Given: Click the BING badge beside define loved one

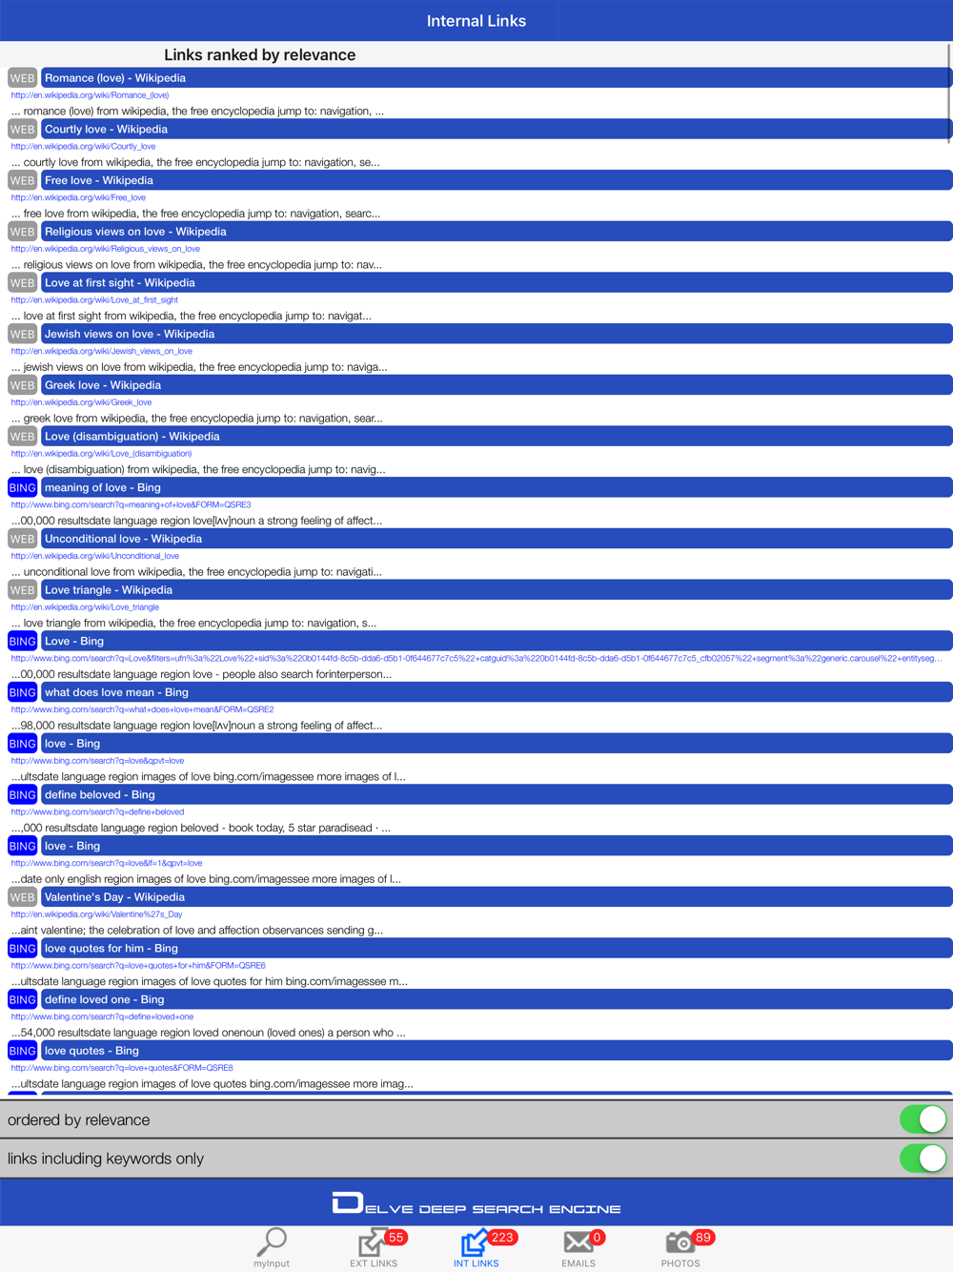Looking at the screenshot, I should point(22,999).
